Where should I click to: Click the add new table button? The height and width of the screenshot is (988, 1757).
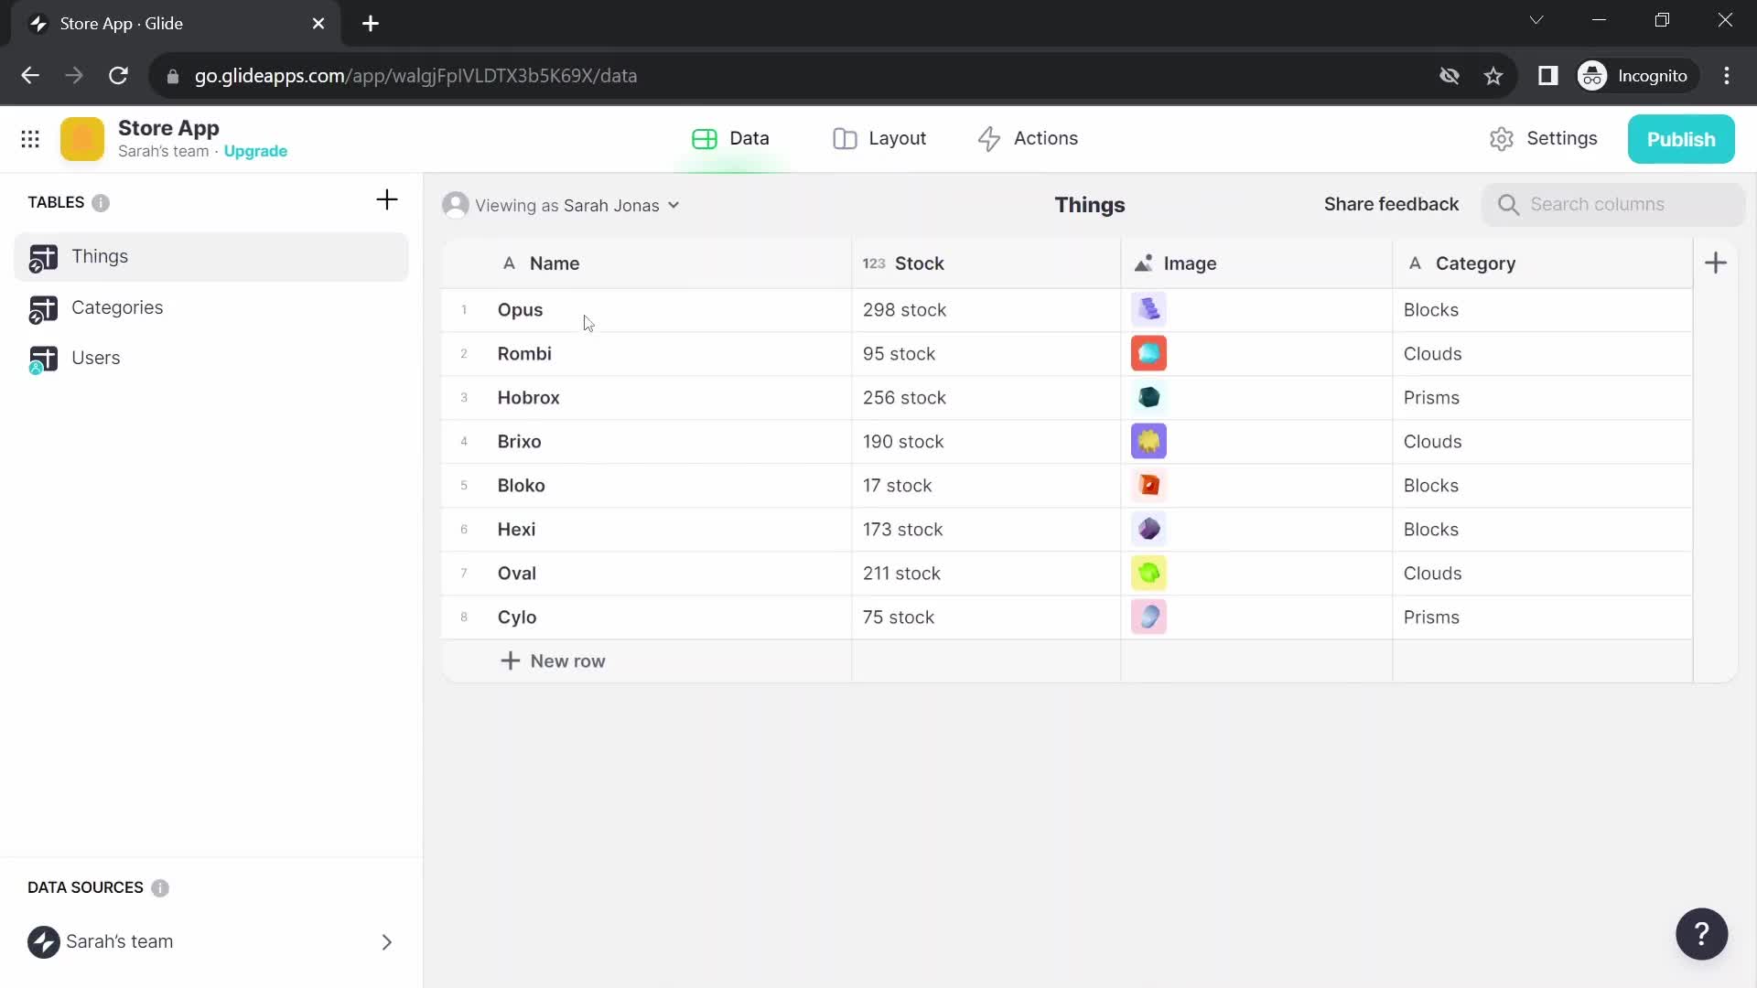tap(387, 200)
